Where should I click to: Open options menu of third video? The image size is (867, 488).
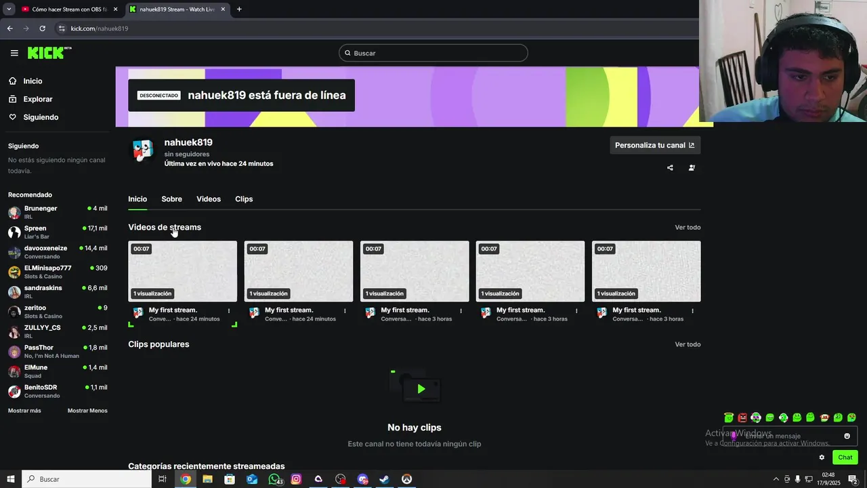click(x=461, y=311)
